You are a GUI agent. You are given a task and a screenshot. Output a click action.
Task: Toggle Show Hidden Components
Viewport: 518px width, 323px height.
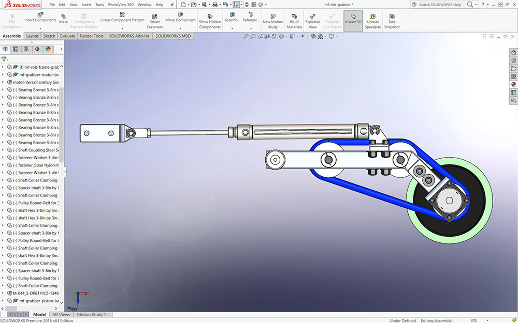(210, 17)
